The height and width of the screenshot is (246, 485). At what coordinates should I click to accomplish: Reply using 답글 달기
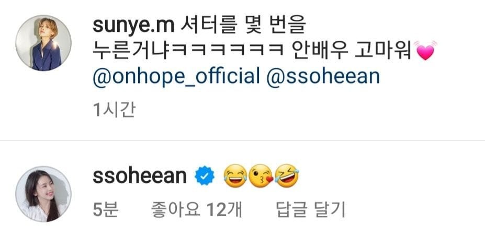pyautogui.click(x=311, y=210)
